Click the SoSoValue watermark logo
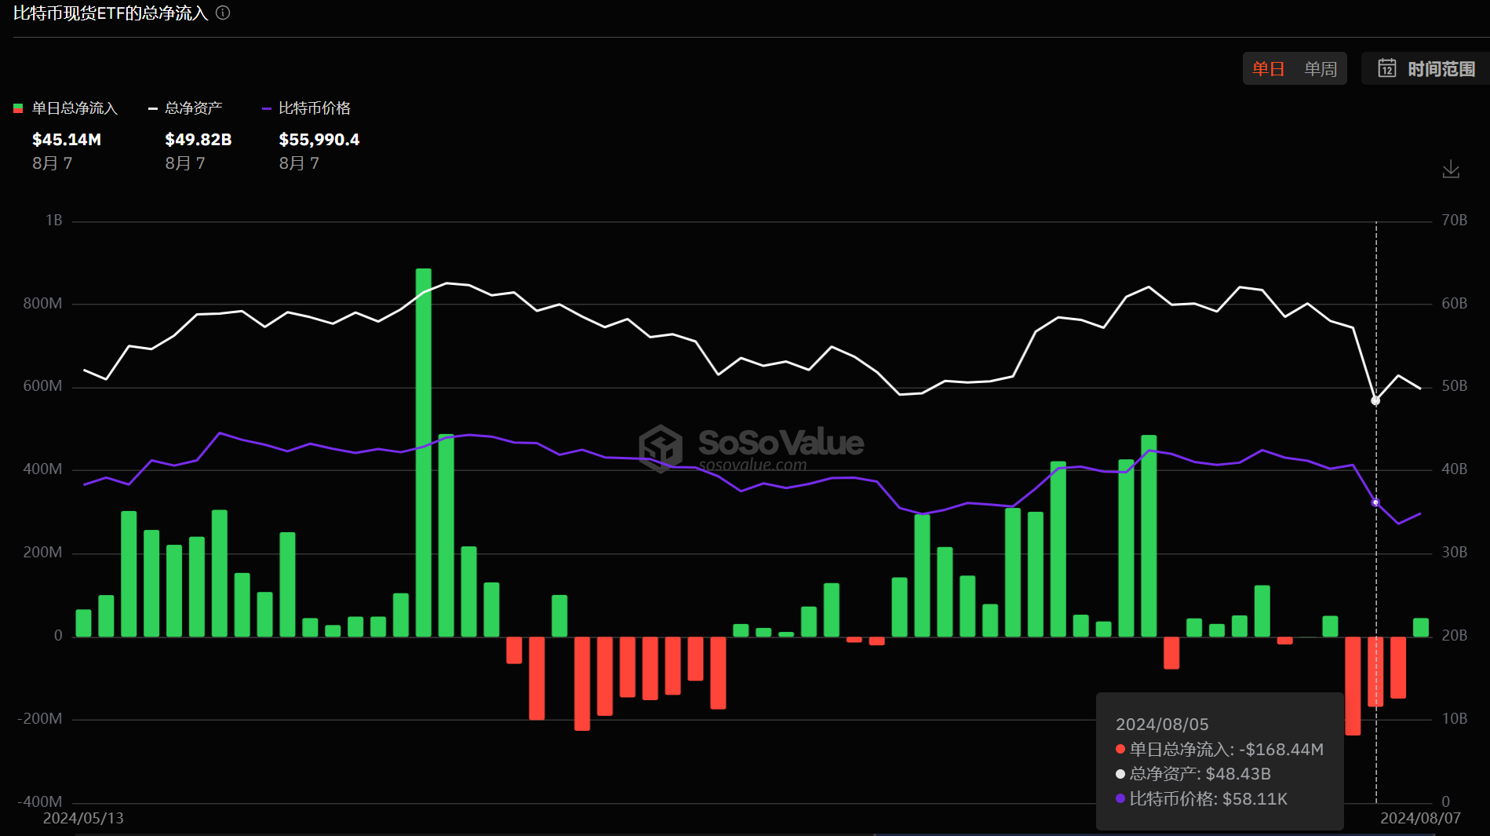The width and height of the screenshot is (1490, 836). click(x=661, y=447)
